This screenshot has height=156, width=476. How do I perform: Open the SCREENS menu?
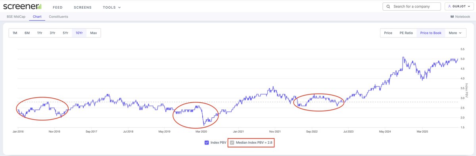coord(83,7)
